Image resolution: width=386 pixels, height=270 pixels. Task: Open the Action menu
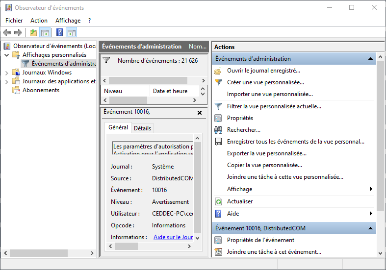pyautogui.click(x=39, y=21)
